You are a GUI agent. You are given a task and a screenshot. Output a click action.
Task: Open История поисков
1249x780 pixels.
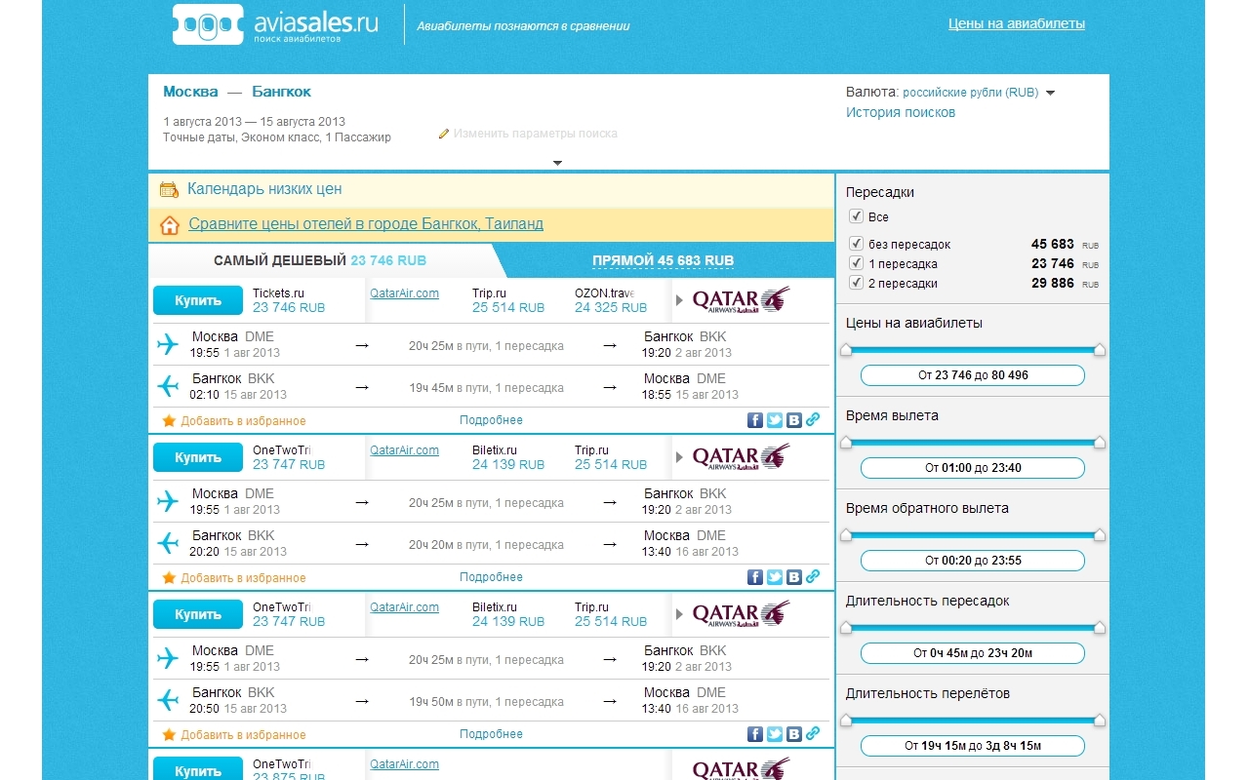click(901, 112)
